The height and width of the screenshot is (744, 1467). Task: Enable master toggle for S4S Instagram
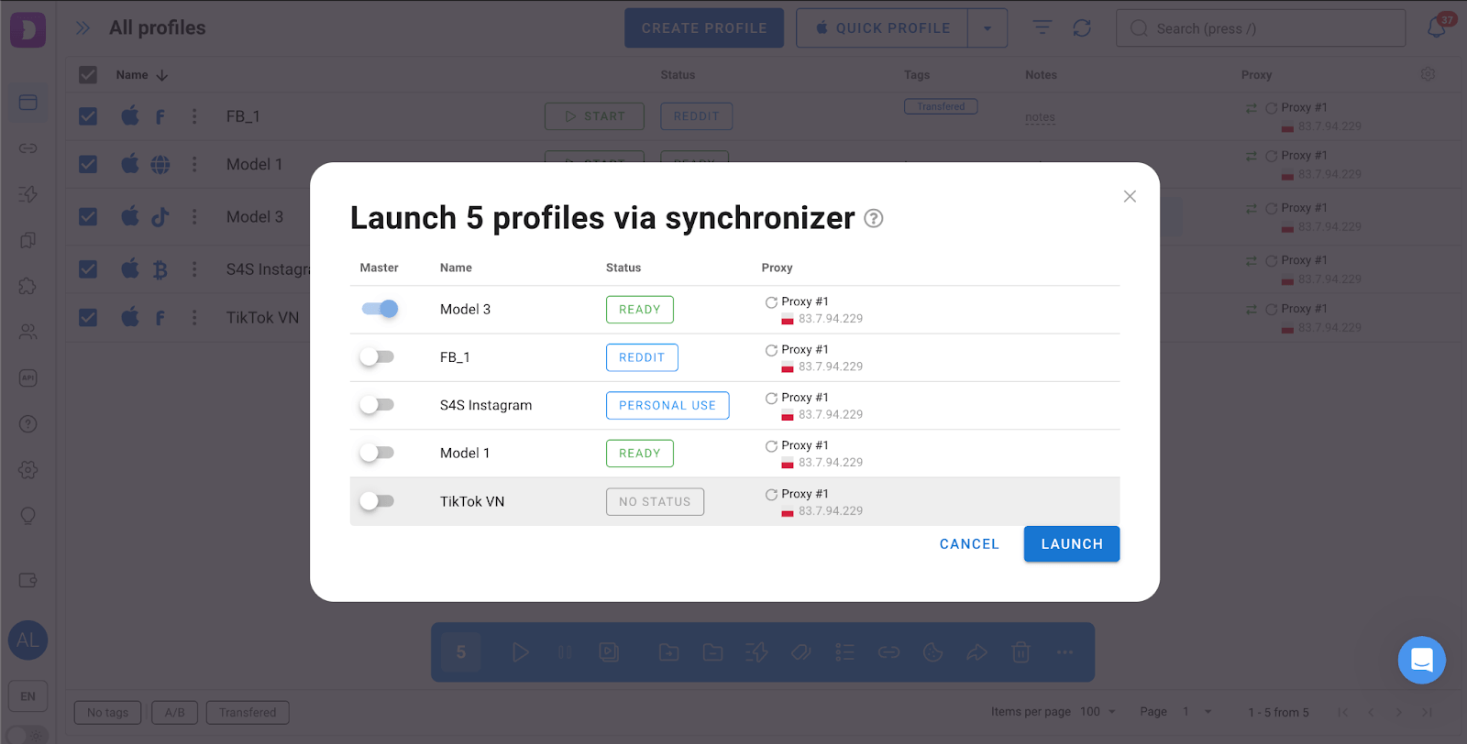[377, 405]
